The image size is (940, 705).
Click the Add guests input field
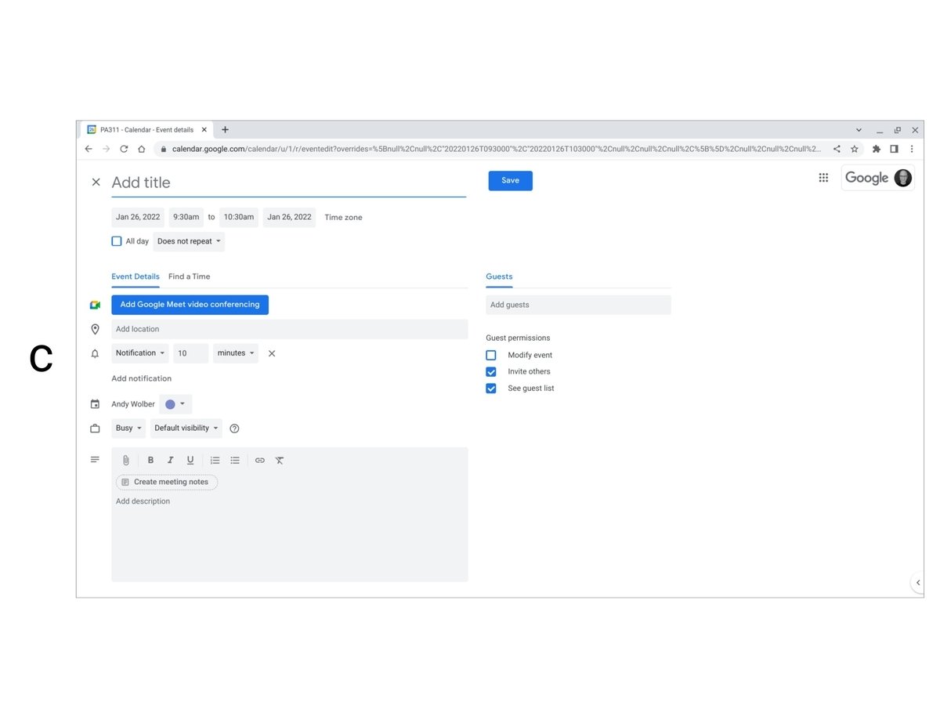(x=578, y=305)
